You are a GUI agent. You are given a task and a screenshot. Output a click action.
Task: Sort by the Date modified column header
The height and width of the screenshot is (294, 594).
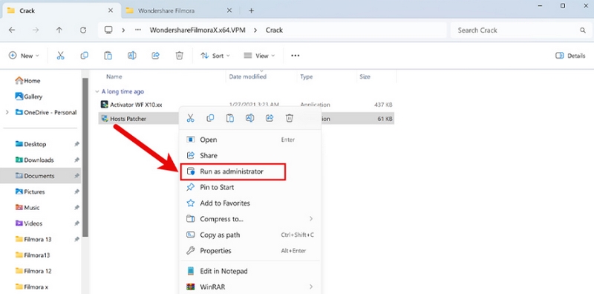(248, 76)
